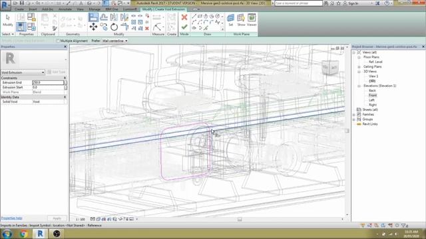Close the Project Browser panel
The width and height of the screenshot is (426, 239).
(423, 46)
